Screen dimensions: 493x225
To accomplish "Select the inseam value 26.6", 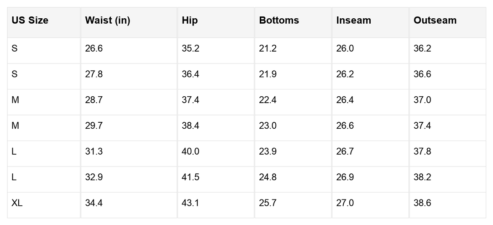I will (x=345, y=126).
